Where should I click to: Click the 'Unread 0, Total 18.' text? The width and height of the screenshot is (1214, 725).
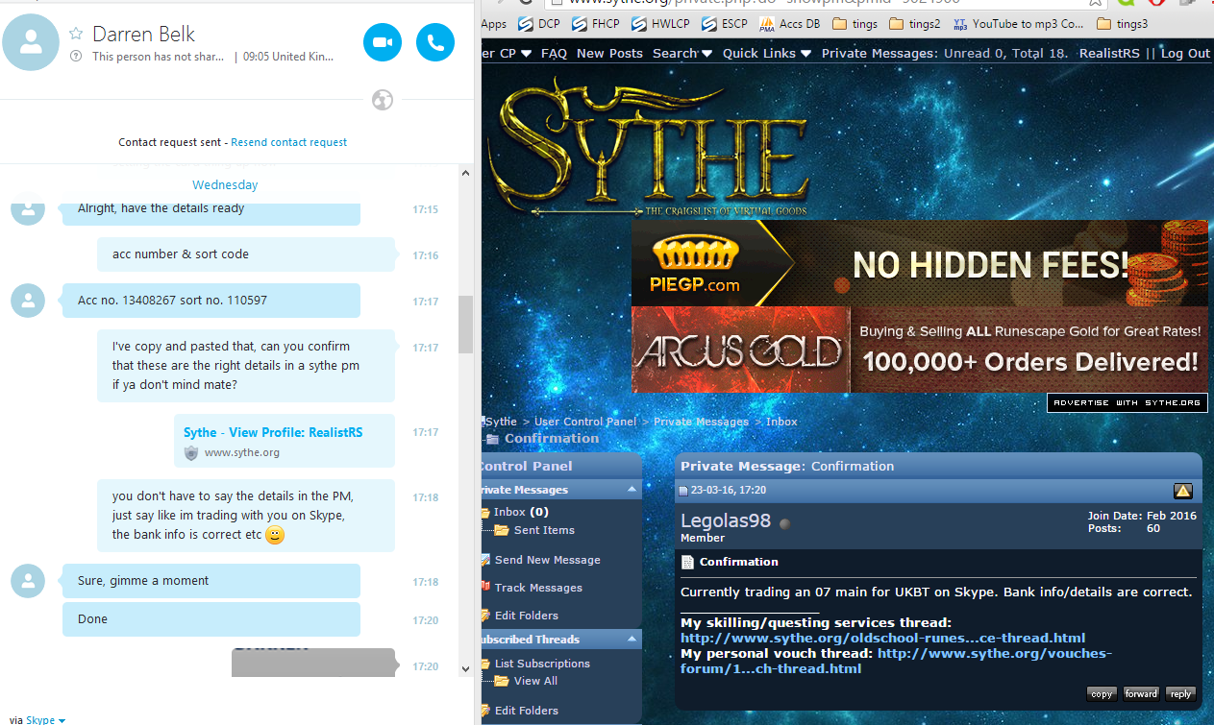coord(1005,54)
